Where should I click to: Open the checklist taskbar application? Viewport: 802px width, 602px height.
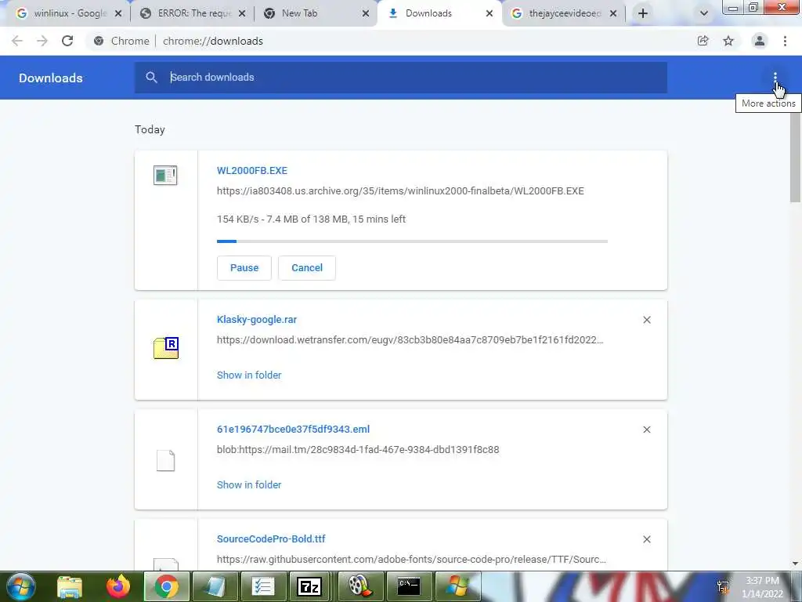(x=263, y=586)
